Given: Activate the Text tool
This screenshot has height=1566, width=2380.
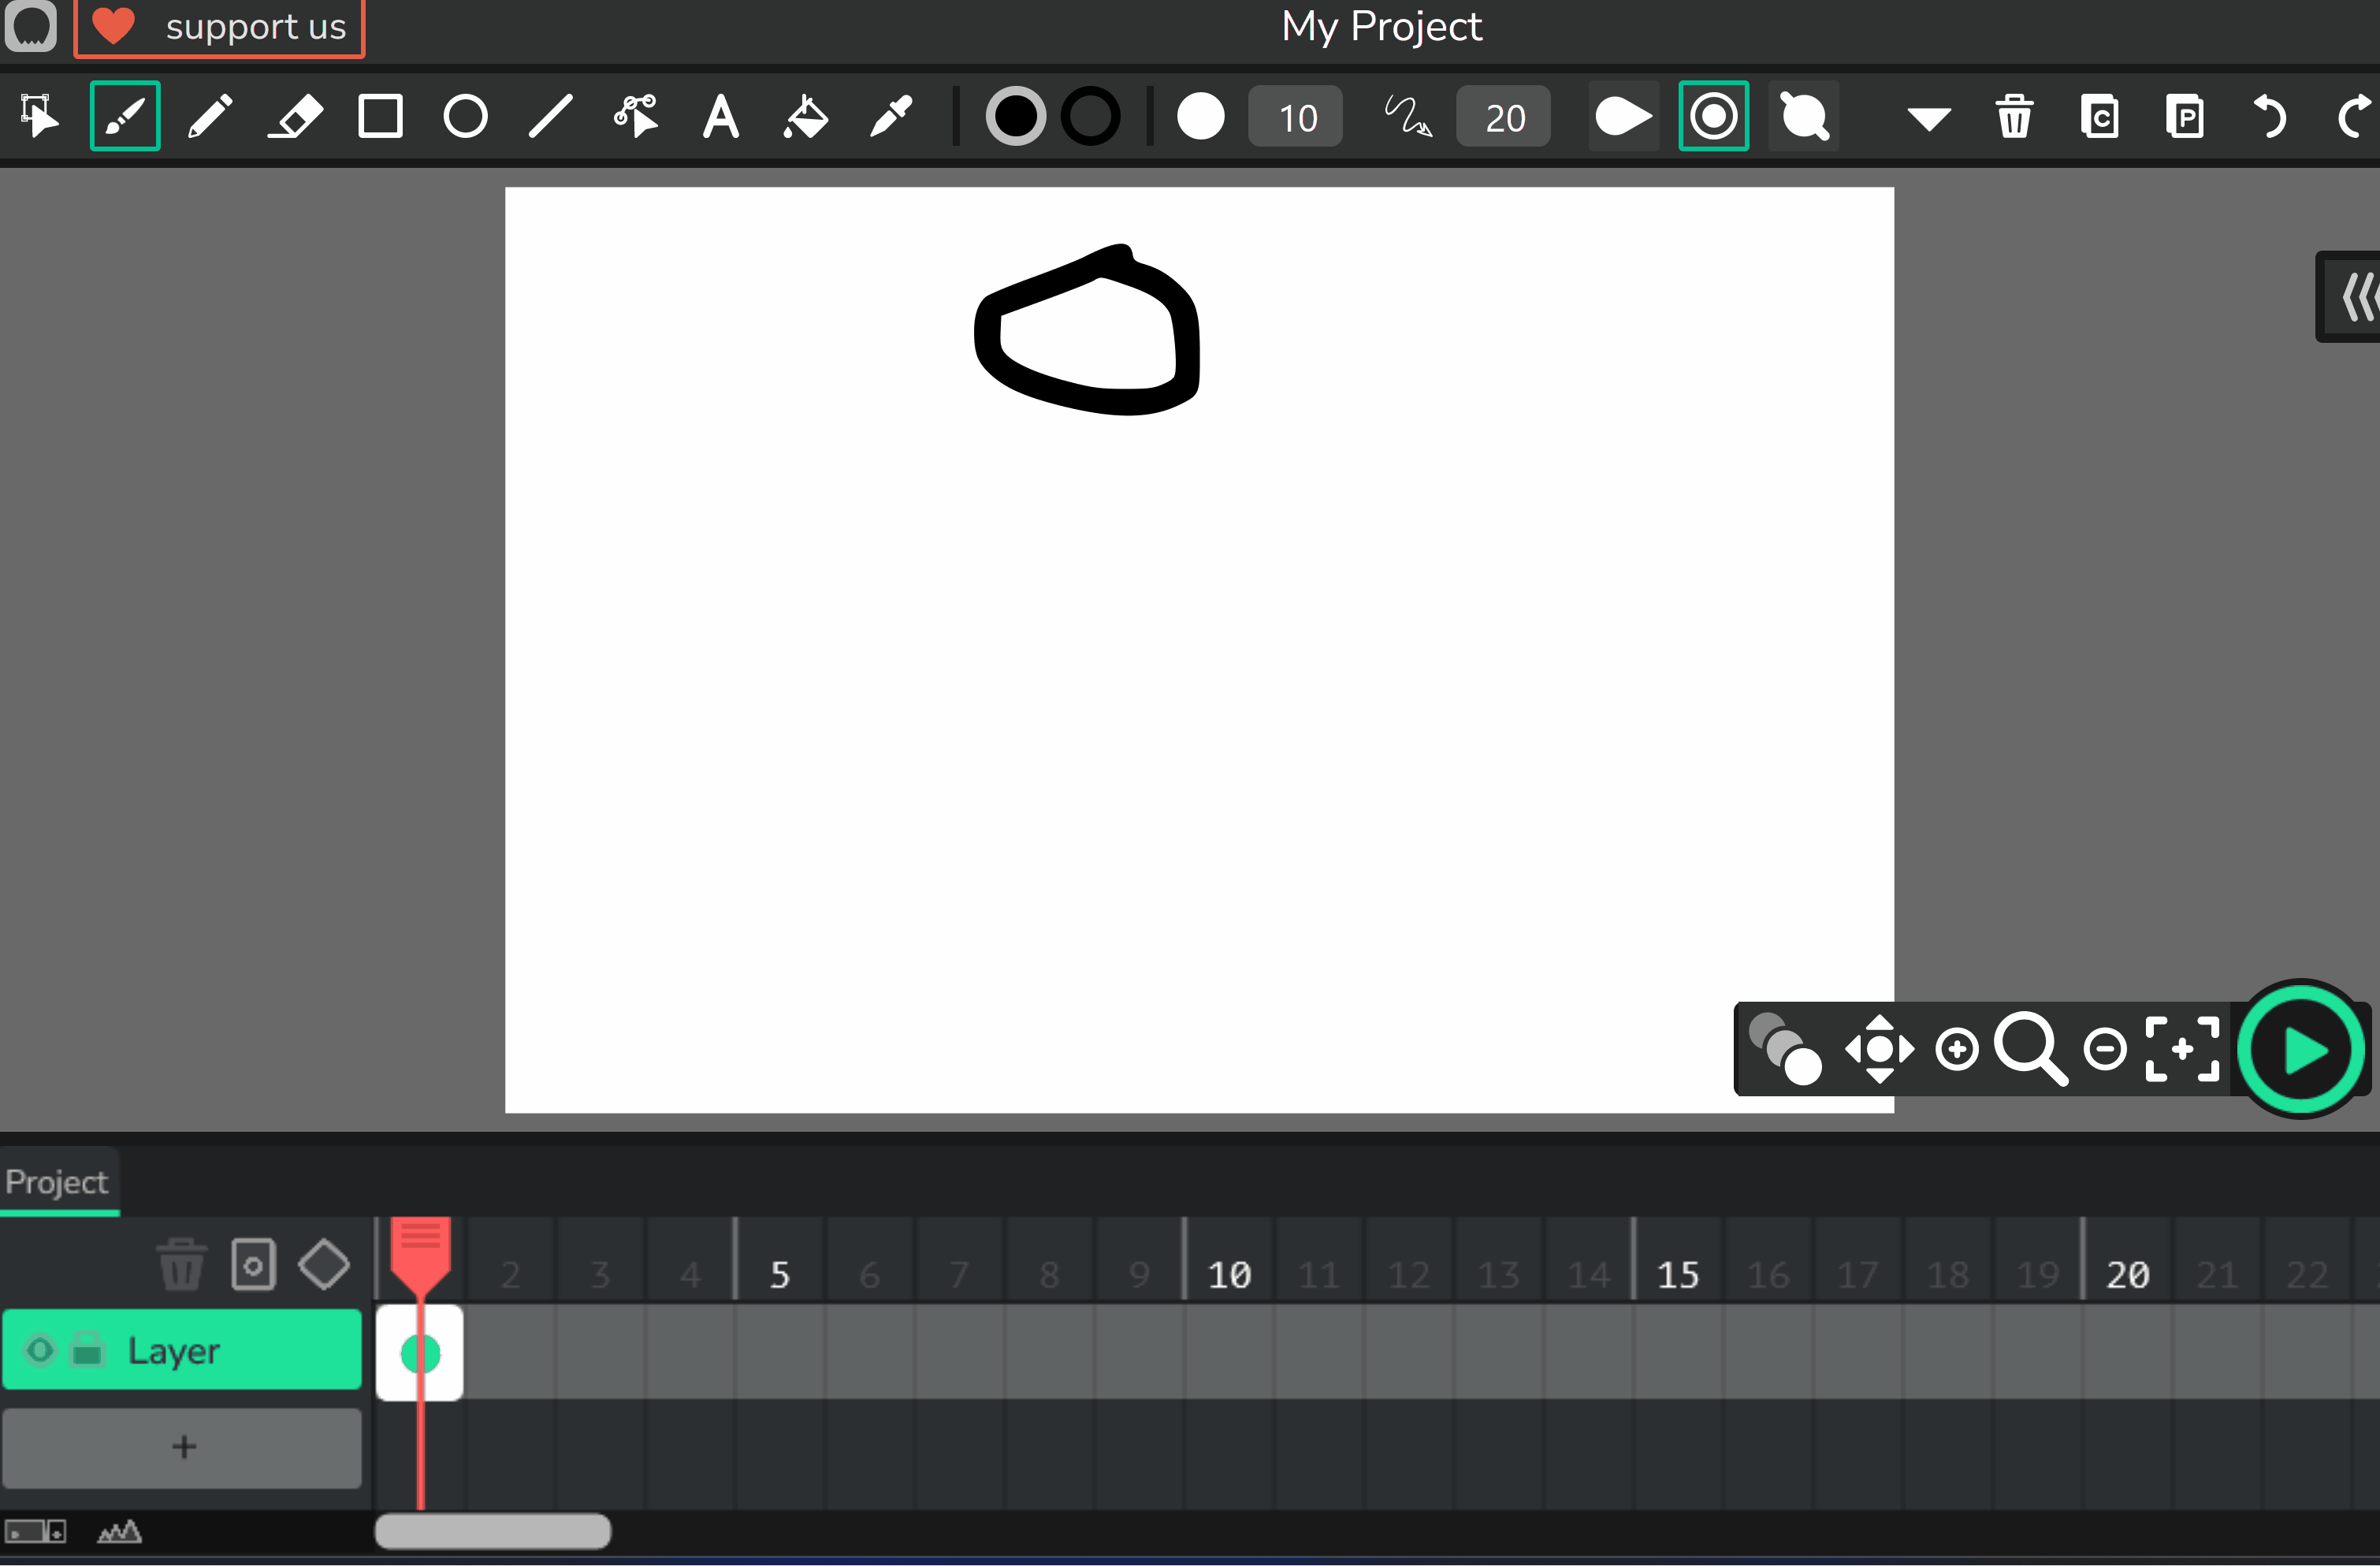Looking at the screenshot, I should [x=720, y=116].
